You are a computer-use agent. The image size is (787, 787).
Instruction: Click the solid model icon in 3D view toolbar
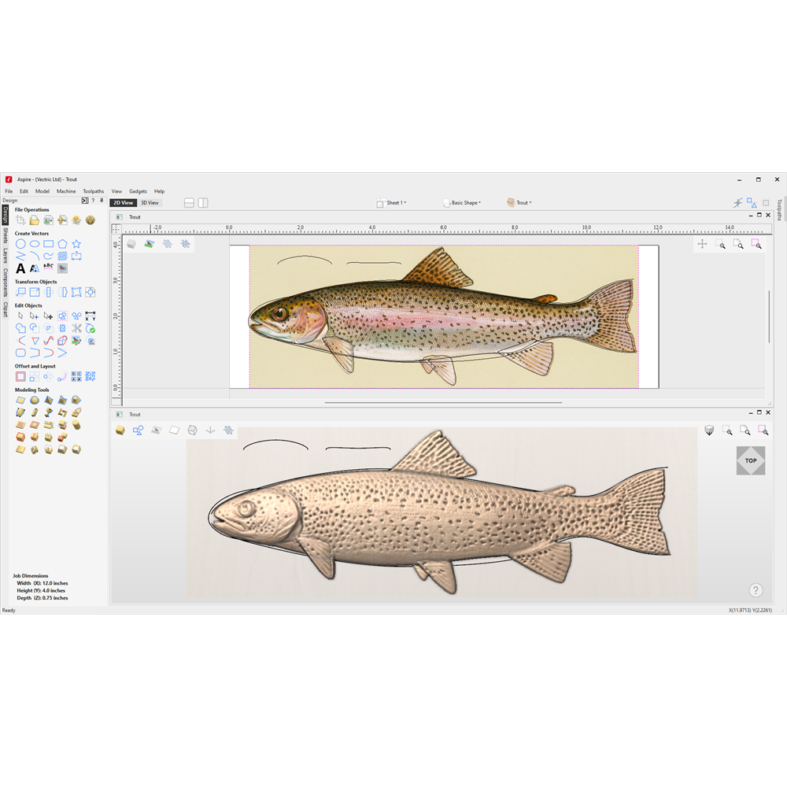(x=120, y=430)
